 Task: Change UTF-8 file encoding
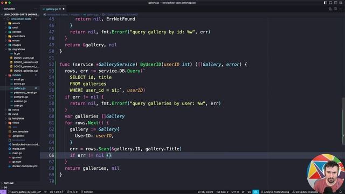click(x=235, y=192)
